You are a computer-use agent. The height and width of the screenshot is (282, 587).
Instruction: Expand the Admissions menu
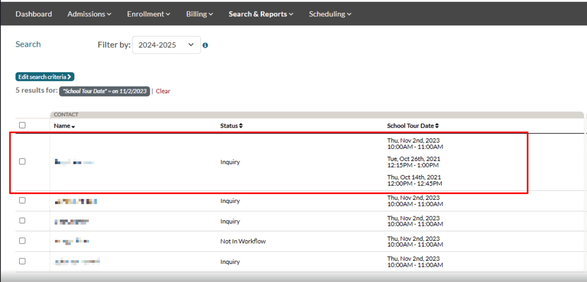[x=89, y=14]
